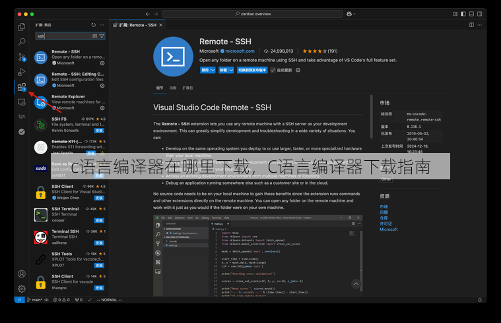Go forward with the navigation arrow

pos(156,14)
